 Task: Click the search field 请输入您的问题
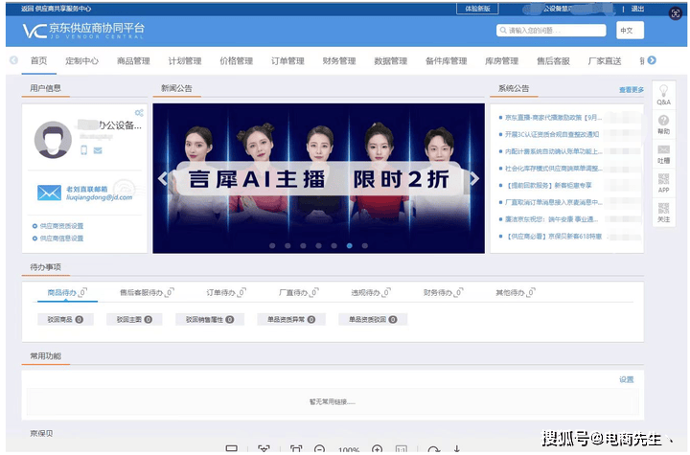(x=551, y=31)
